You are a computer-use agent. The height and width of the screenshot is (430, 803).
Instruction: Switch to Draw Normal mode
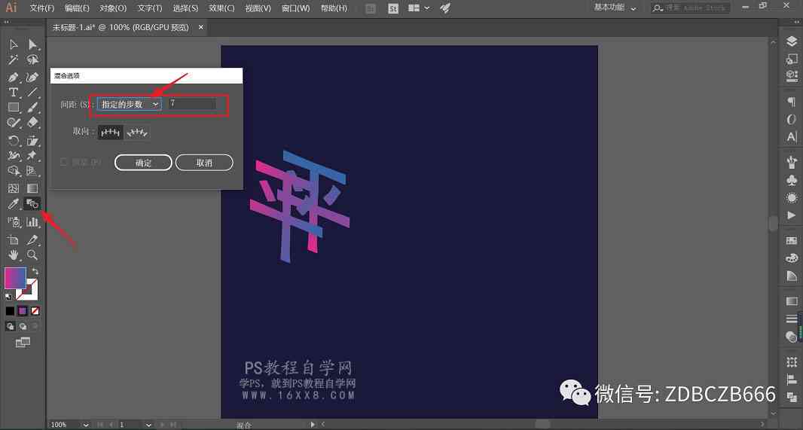(11, 326)
